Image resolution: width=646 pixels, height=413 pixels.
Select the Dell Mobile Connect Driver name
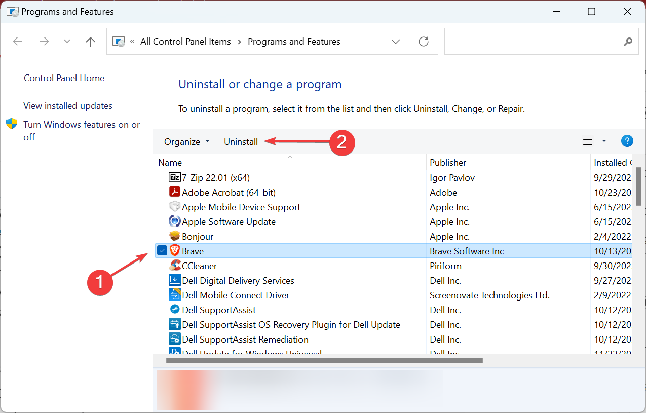click(x=236, y=295)
